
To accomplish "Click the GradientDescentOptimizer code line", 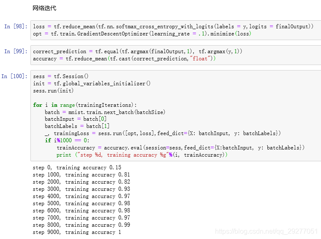I will click(142, 34).
